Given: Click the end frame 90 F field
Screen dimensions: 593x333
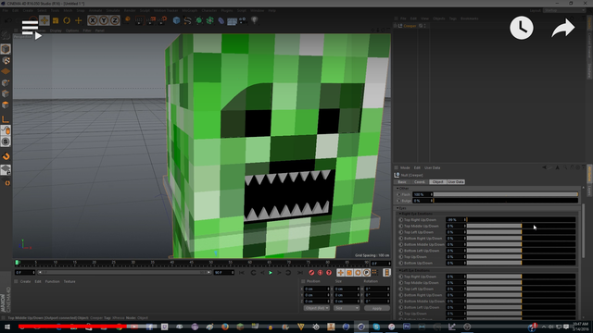Looking at the screenshot, I should tap(224, 273).
